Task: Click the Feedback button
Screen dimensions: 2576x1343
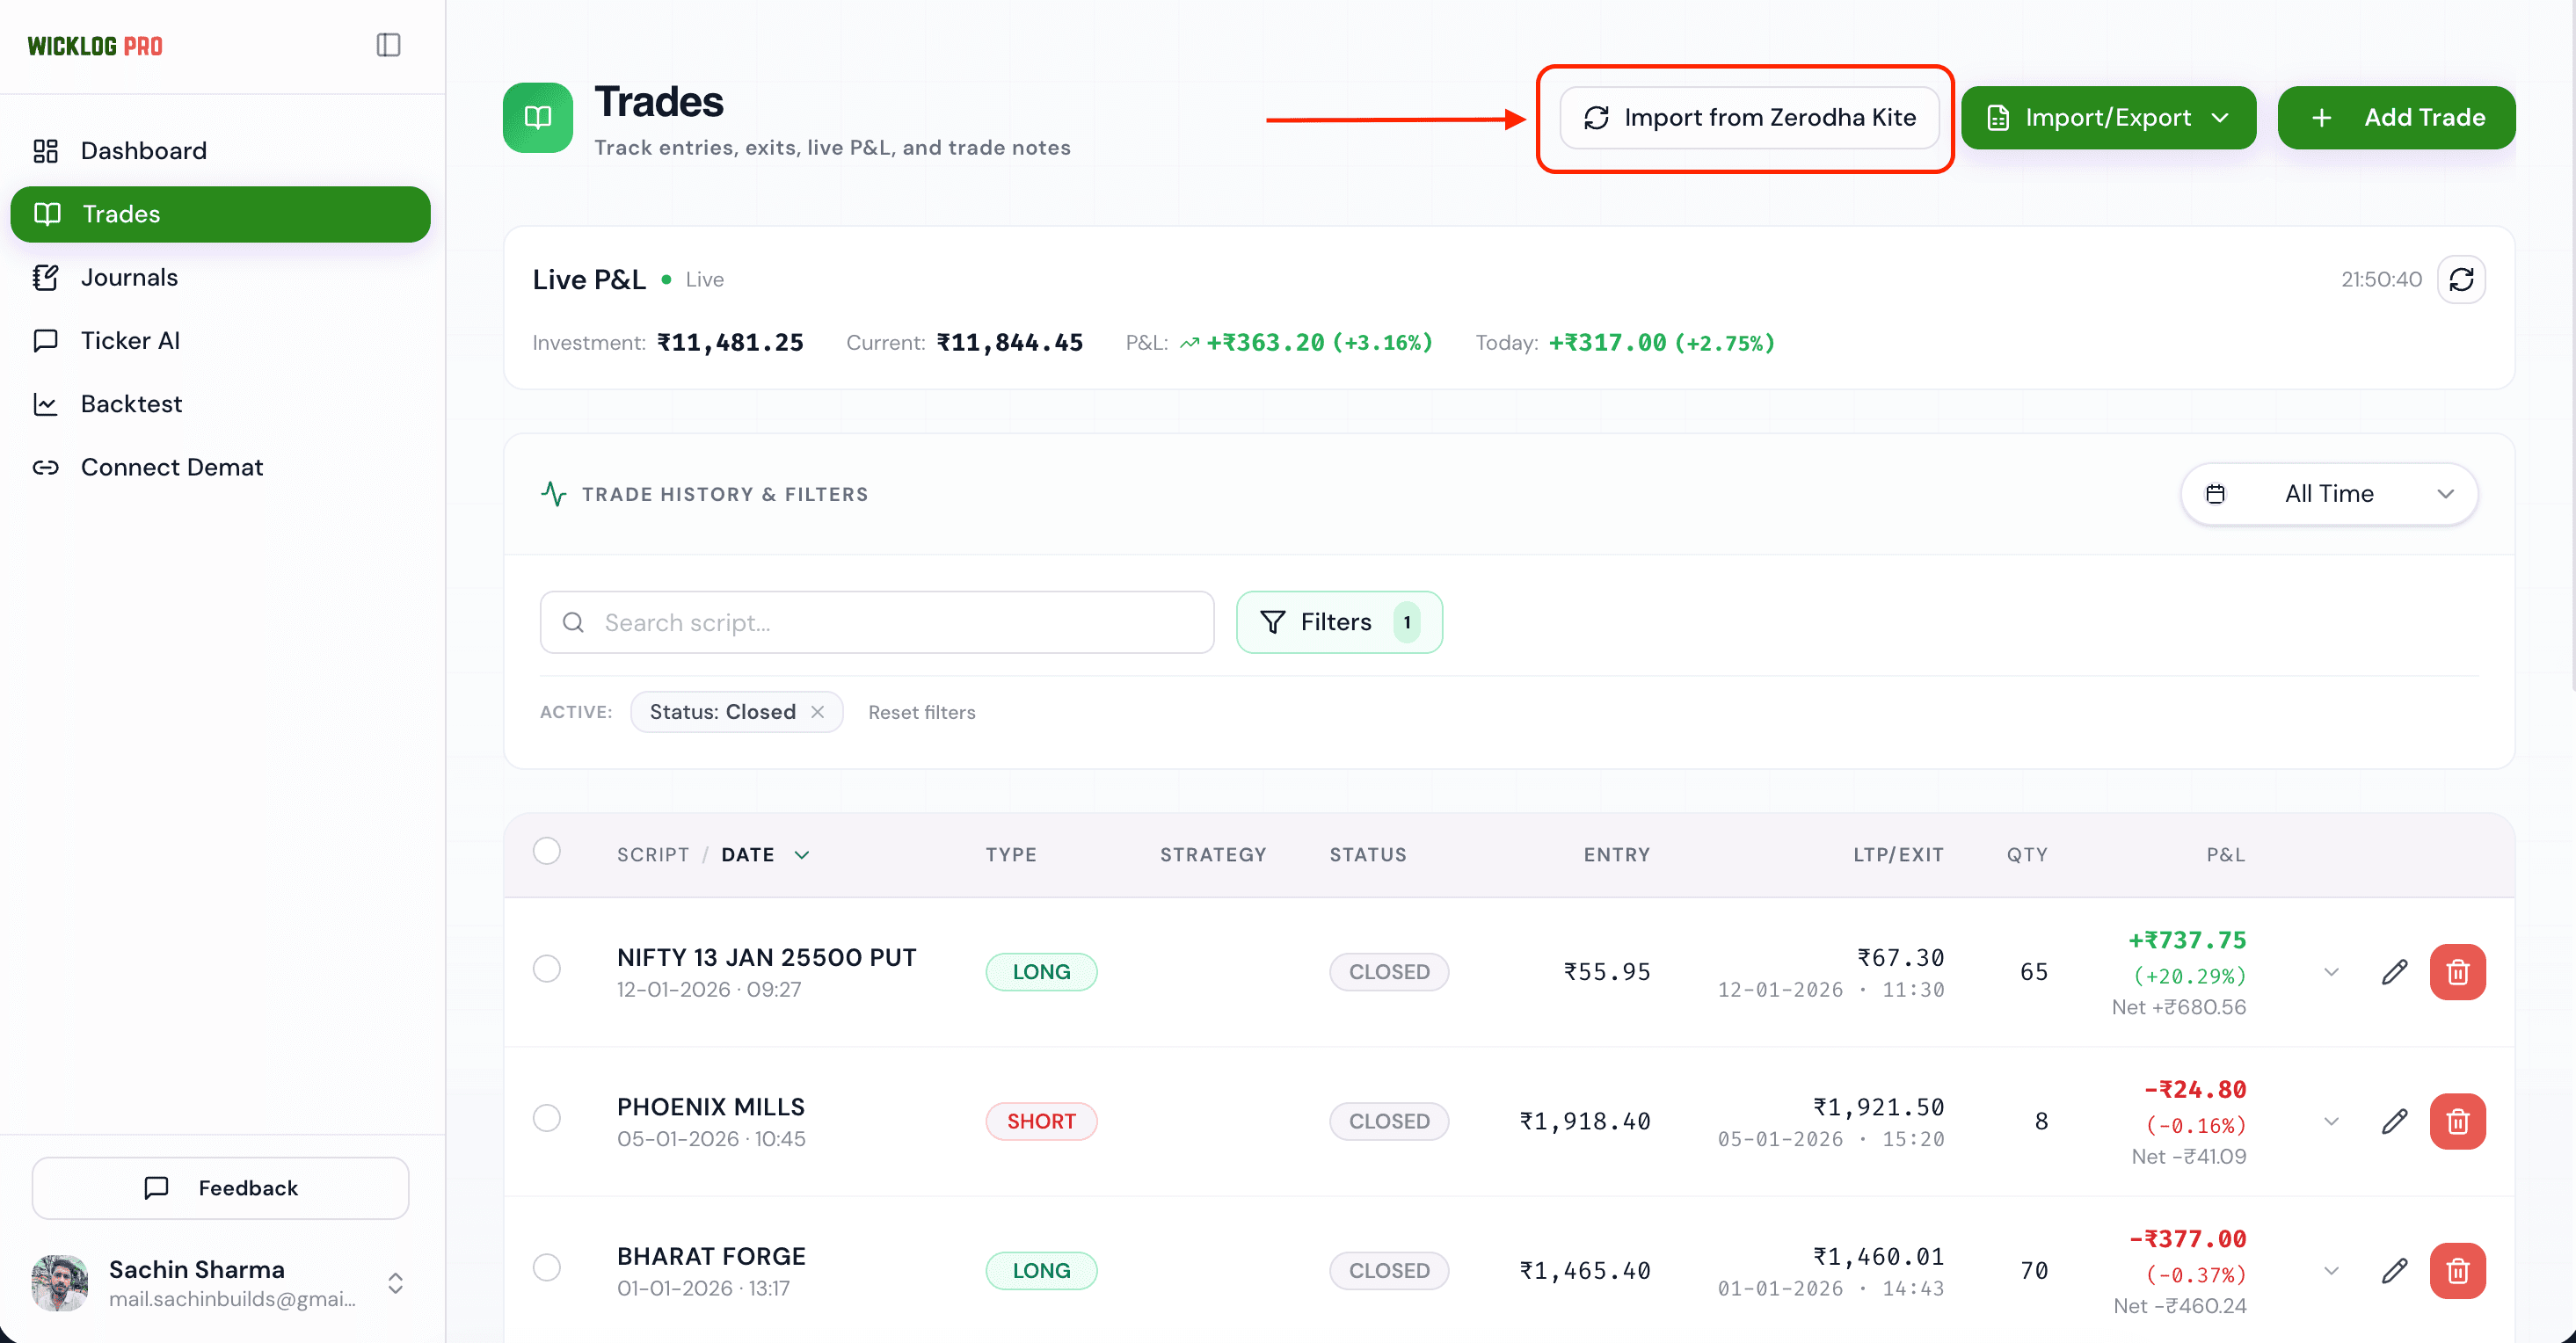Action: coord(220,1188)
